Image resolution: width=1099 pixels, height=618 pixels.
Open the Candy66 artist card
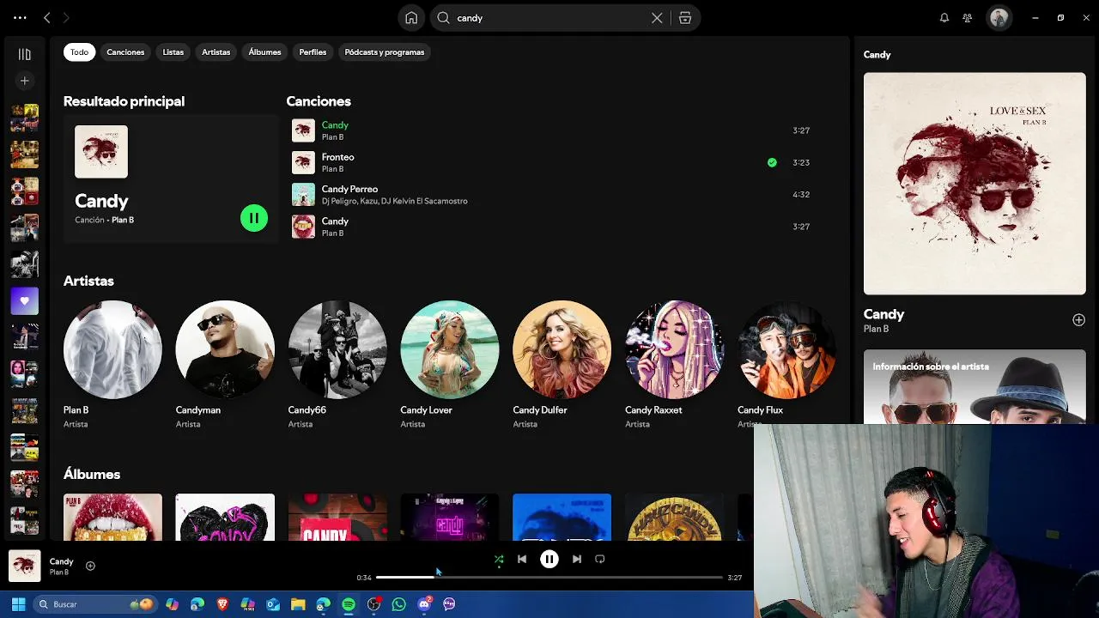point(337,365)
